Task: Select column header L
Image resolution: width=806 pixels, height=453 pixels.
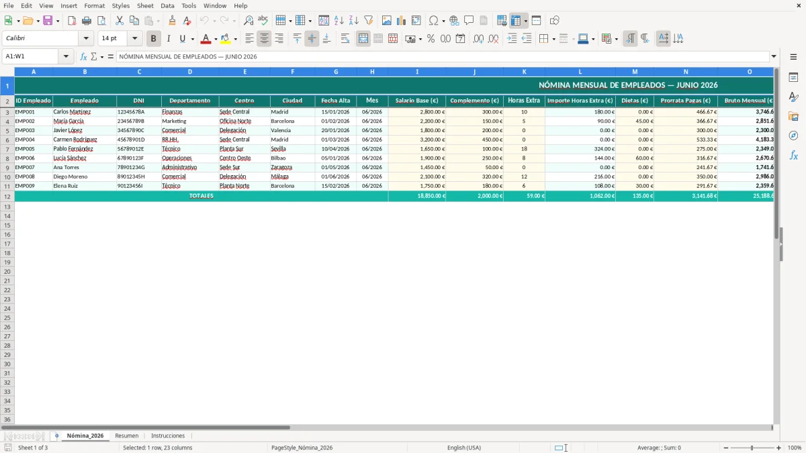Action: pyautogui.click(x=580, y=71)
